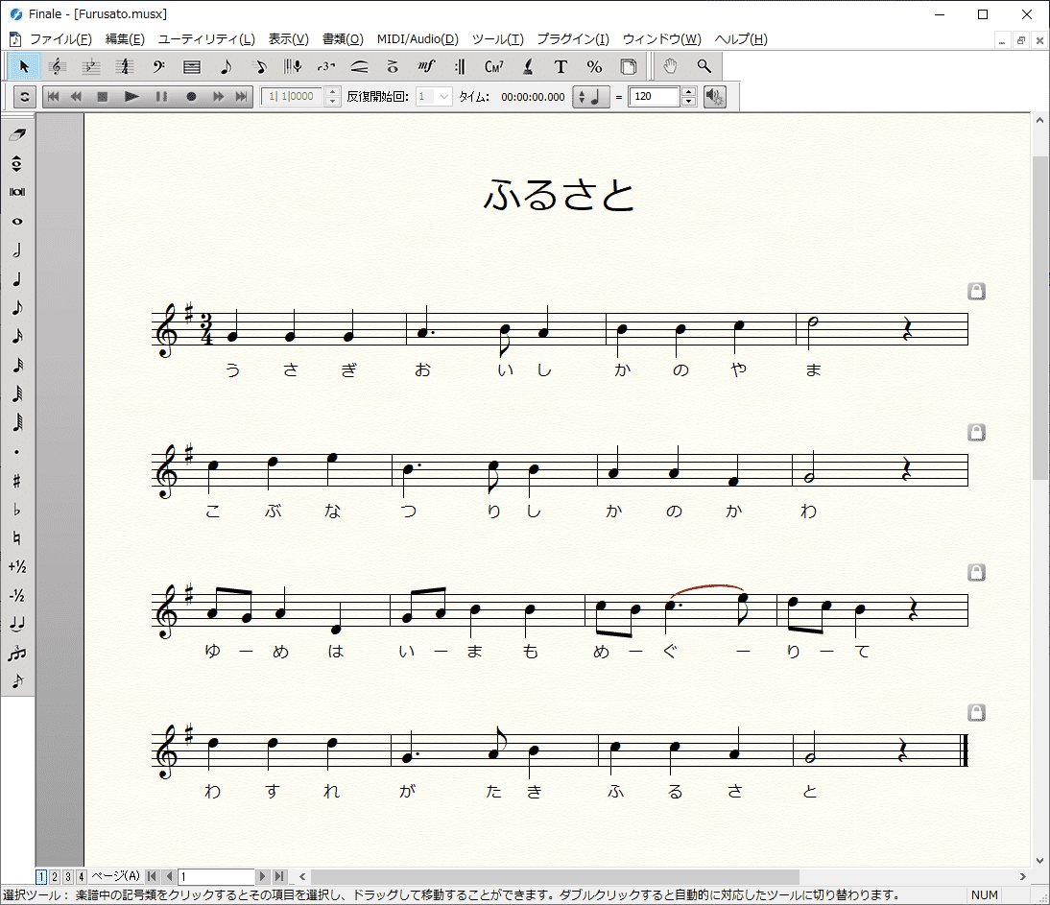Pause playback with the Pause button

tap(161, 97)
